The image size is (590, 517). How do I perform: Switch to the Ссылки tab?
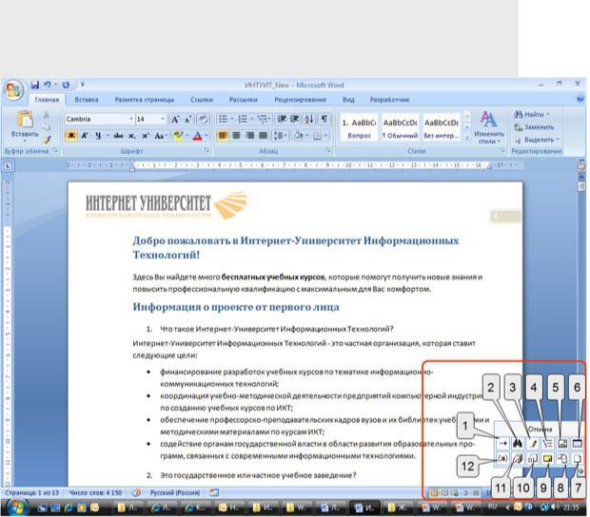click(x=202, y=100)
